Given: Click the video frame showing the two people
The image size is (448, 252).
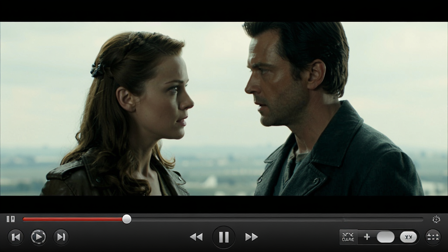Looking at the screenshot, I should (224, 108).
